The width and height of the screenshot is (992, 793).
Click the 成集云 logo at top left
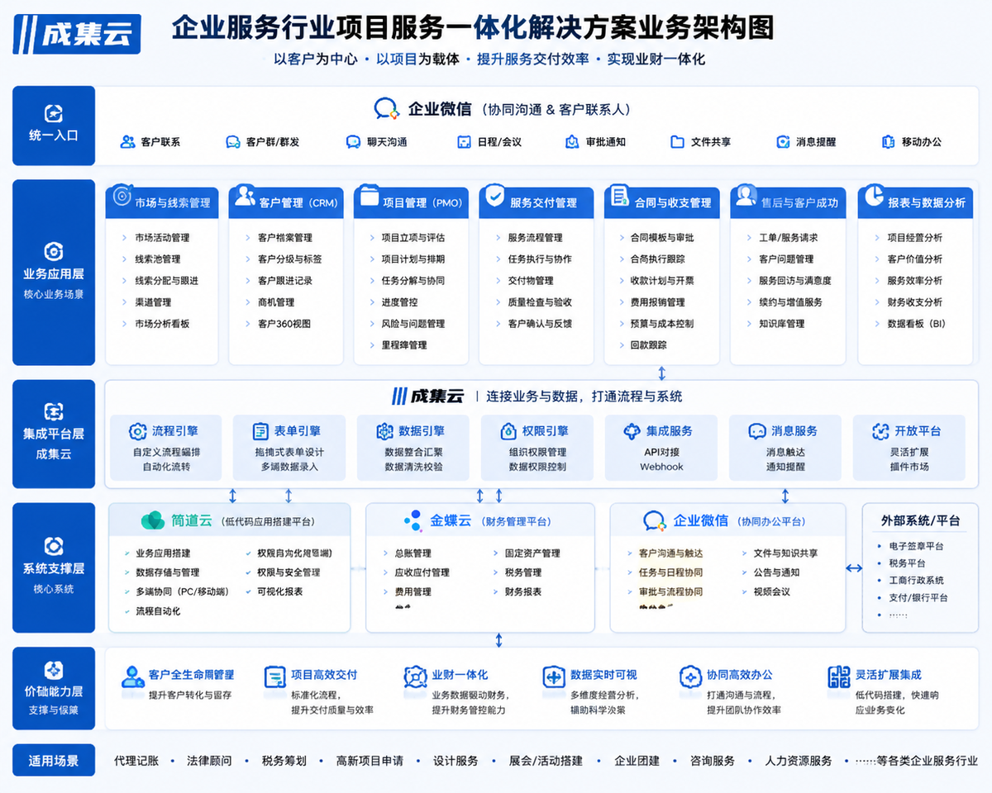(x=76, y=36)
